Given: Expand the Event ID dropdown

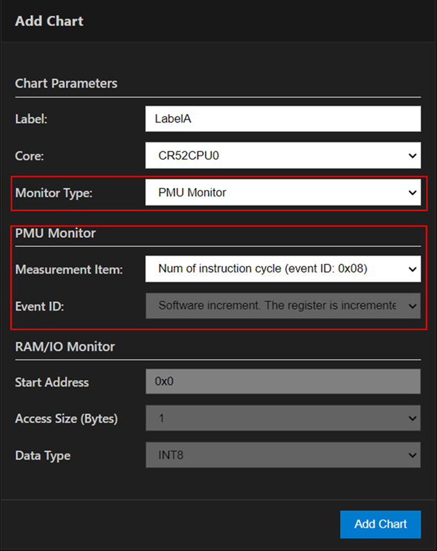Looking at the screenshot, I should (x=282, y=305).
